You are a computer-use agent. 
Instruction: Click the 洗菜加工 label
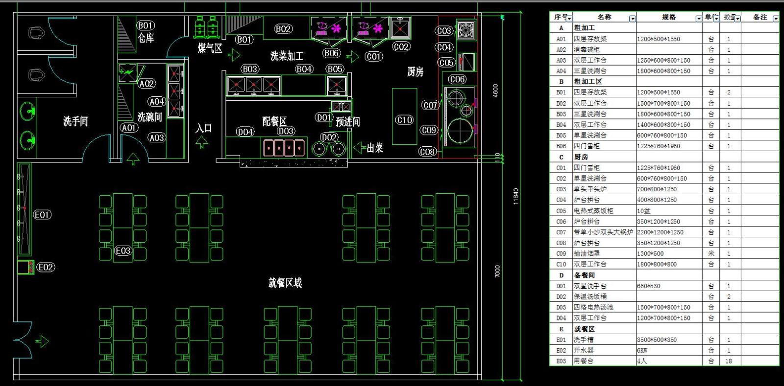click(x=287, y=56)
